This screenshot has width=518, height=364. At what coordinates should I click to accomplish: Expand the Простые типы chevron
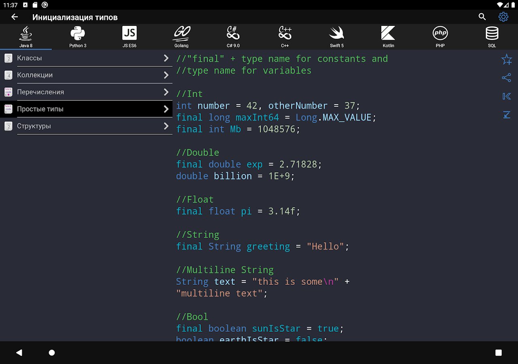(x=166, y=109)
